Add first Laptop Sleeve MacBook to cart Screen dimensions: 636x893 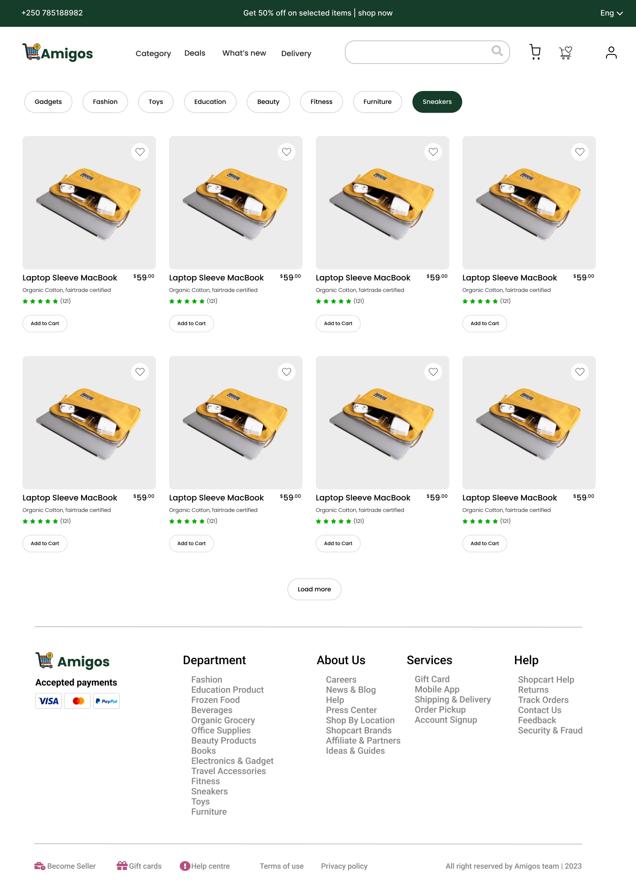click(x=45, y=324)
